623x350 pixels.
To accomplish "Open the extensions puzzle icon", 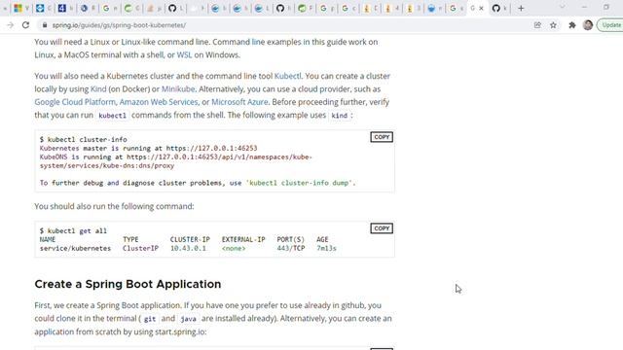I will (x=572, y=25).
